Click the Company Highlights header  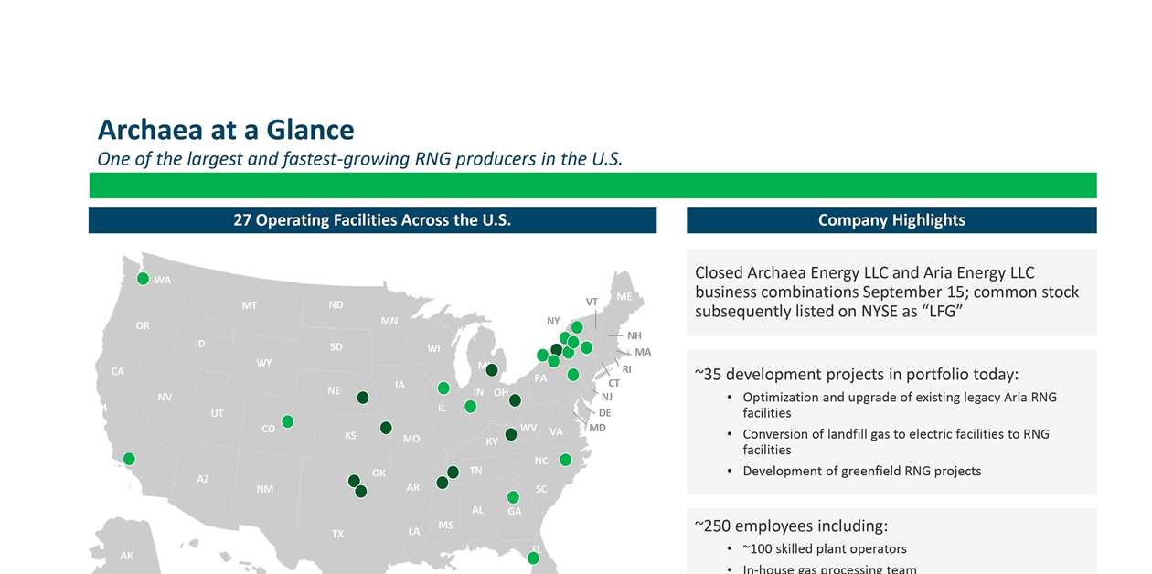[891, 219]
